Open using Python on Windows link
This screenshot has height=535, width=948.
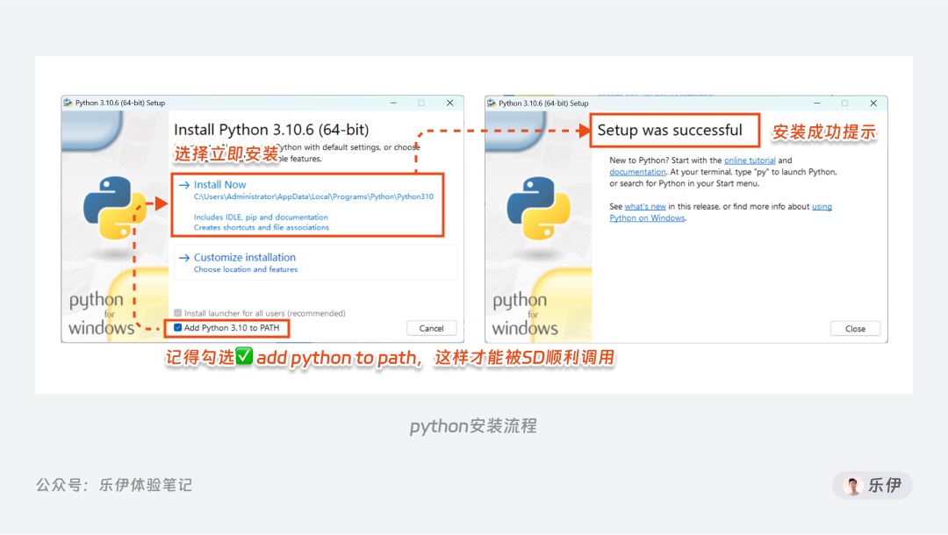pos(721,212)
